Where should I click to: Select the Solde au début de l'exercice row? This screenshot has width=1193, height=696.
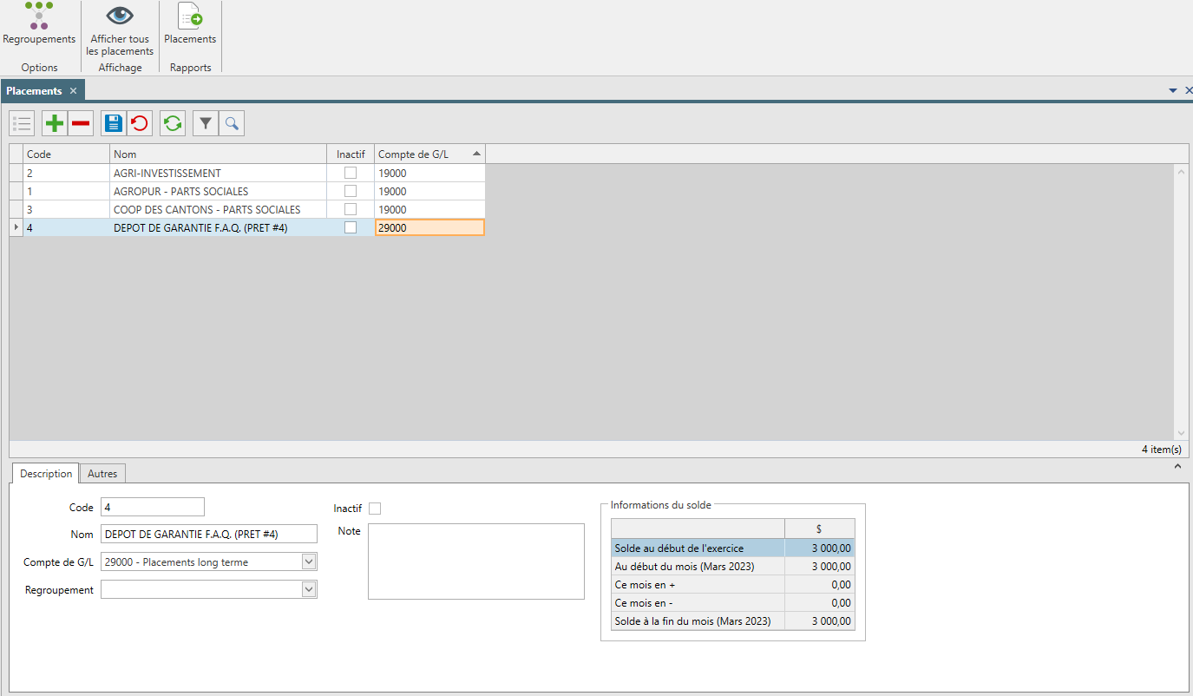point(733,548)
